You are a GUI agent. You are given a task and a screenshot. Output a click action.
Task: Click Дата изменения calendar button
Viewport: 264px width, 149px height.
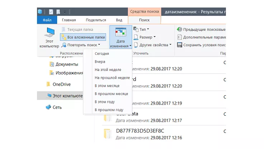pyautogui.click(x=121, y=37)
